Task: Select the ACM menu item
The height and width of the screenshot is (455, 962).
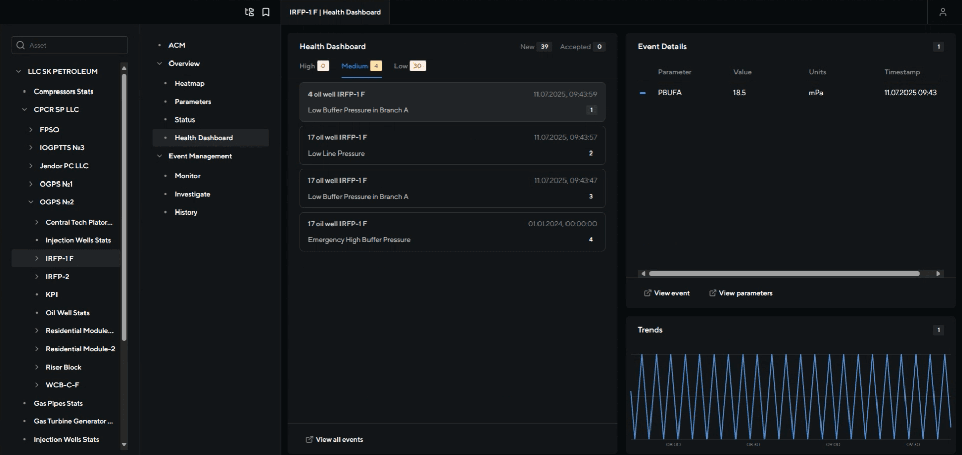Action: [177, 45]
